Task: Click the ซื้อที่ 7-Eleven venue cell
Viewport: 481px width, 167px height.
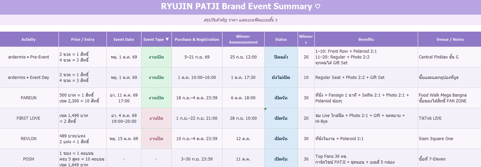Action: coord(449,158)
